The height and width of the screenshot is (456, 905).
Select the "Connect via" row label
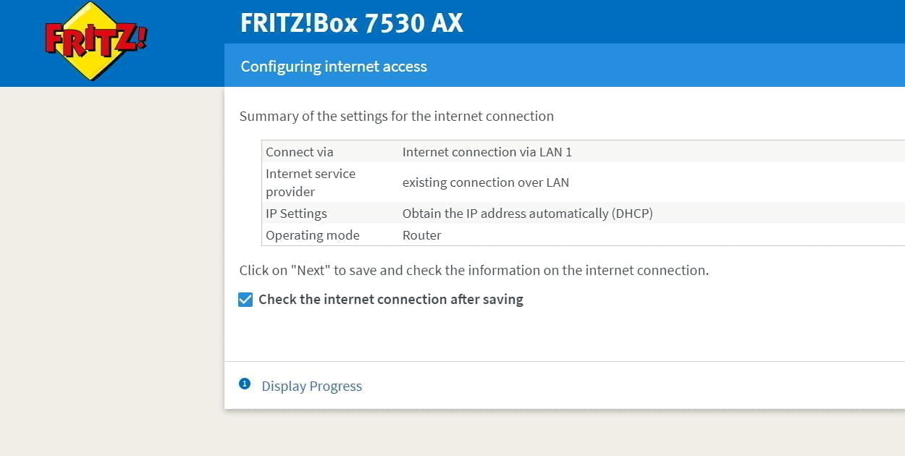pos(299,152)
